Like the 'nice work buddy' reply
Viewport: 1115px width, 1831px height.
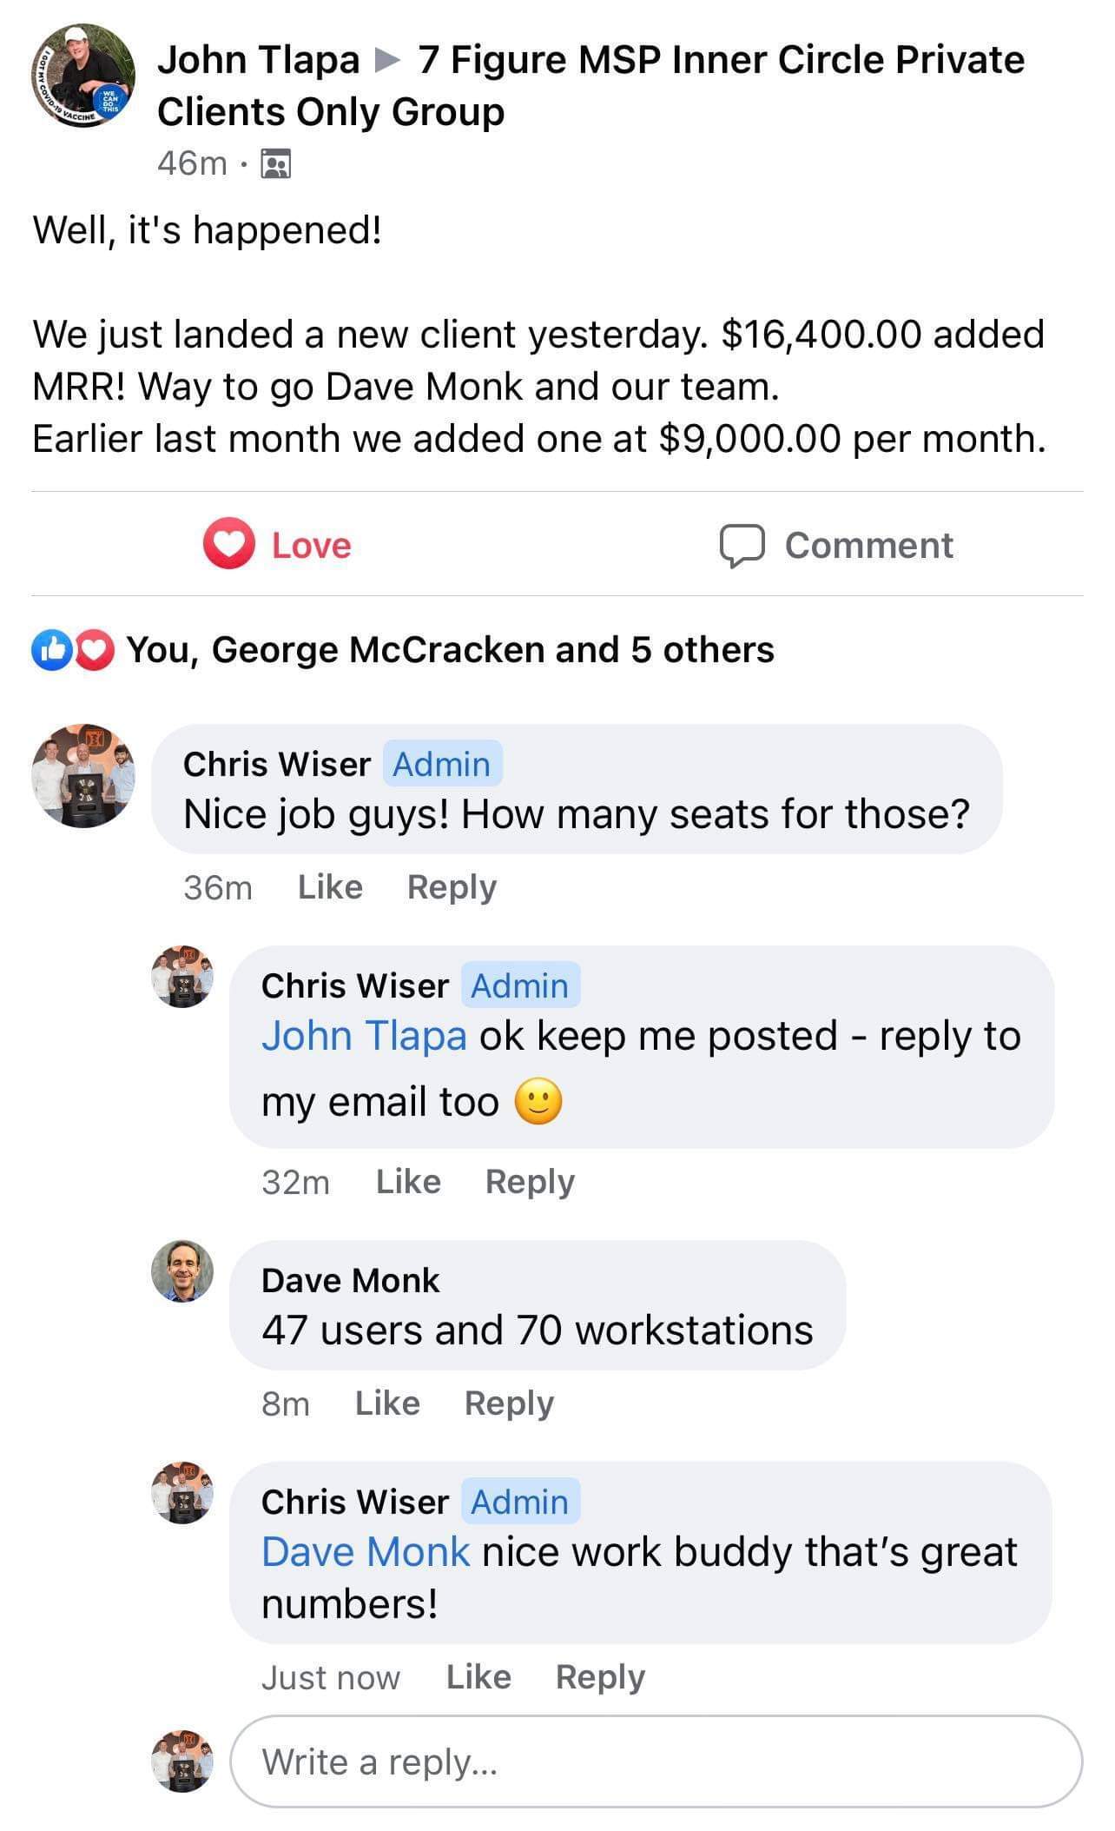(478, 1676)
